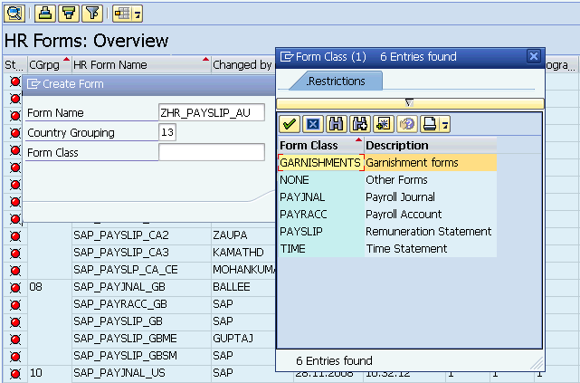Image resolution: width=580 pixels, height=383 pixels.
Task: Click the new selection star icon
Action: [383, 124]
